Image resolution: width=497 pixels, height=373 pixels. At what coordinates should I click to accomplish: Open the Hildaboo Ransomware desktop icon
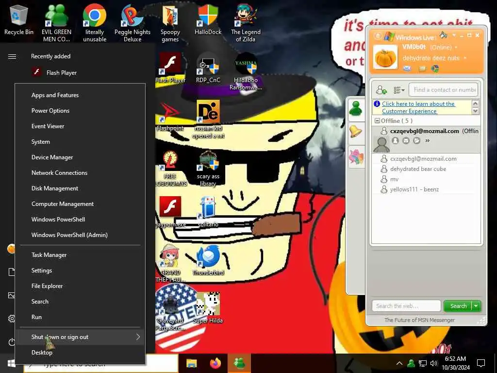(x=246, y=72)
